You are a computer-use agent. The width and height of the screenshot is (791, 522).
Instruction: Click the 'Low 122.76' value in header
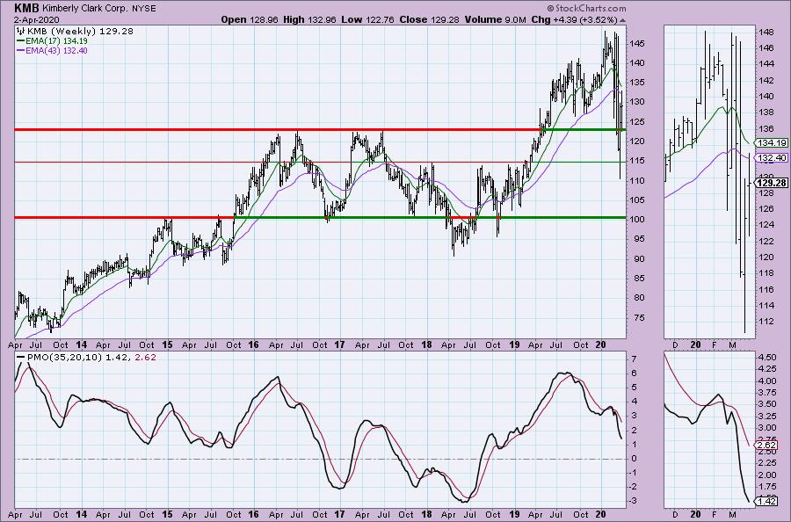pyautogui.click(x=366, y=19)
